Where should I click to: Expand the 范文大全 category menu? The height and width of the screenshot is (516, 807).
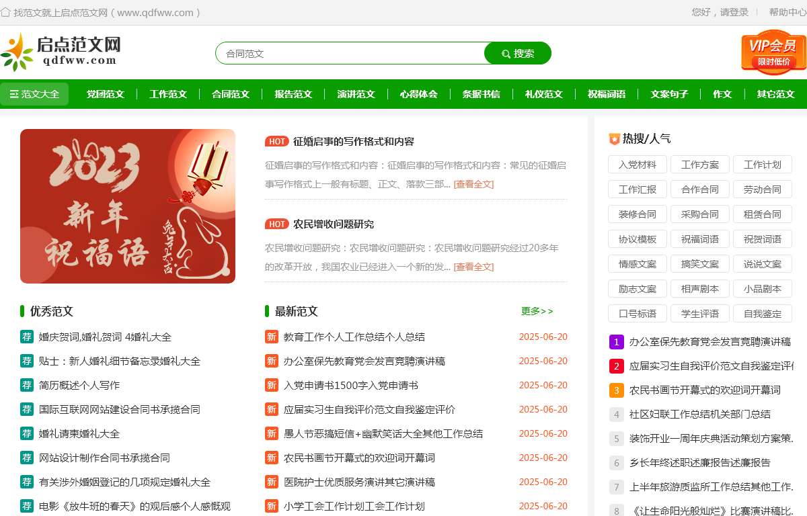pos(35,94)
